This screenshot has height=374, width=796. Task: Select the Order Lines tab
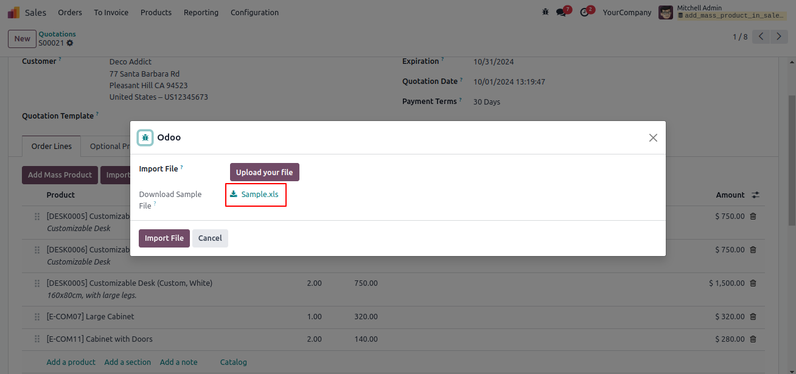pos(52,146)
